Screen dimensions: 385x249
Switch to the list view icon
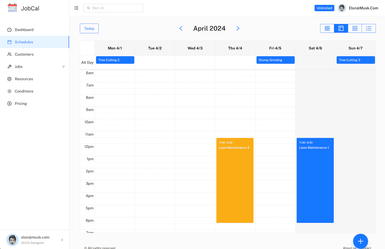369,28
